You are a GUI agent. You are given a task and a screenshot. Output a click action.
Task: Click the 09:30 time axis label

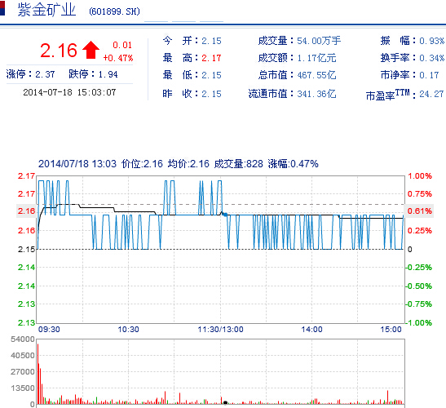coord(49,330)
